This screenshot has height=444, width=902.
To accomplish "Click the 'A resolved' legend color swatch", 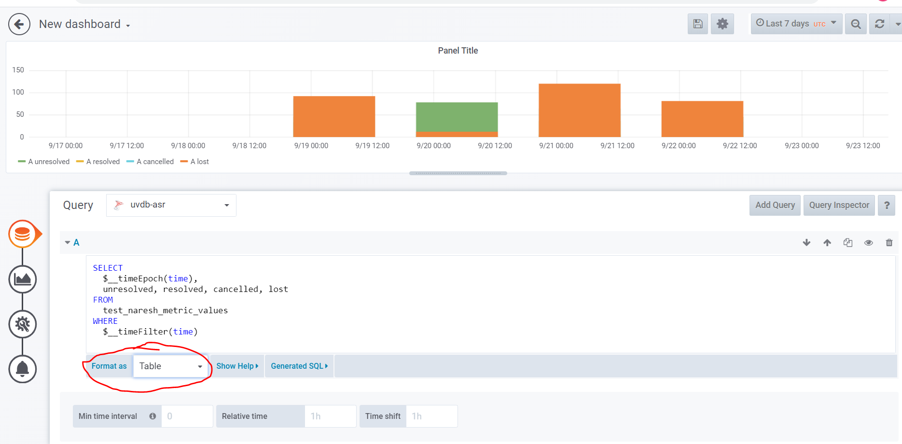I will pos(80,161).
